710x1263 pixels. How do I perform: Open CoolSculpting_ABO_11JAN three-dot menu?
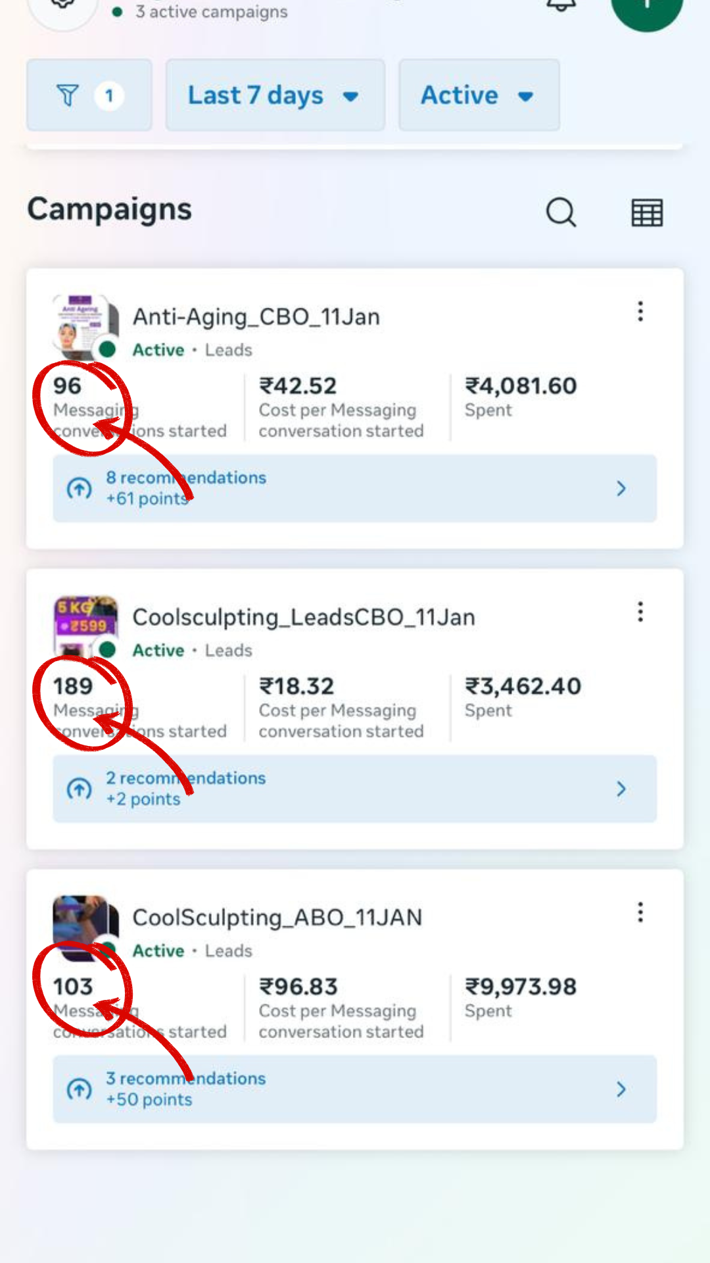pos(640,912)
